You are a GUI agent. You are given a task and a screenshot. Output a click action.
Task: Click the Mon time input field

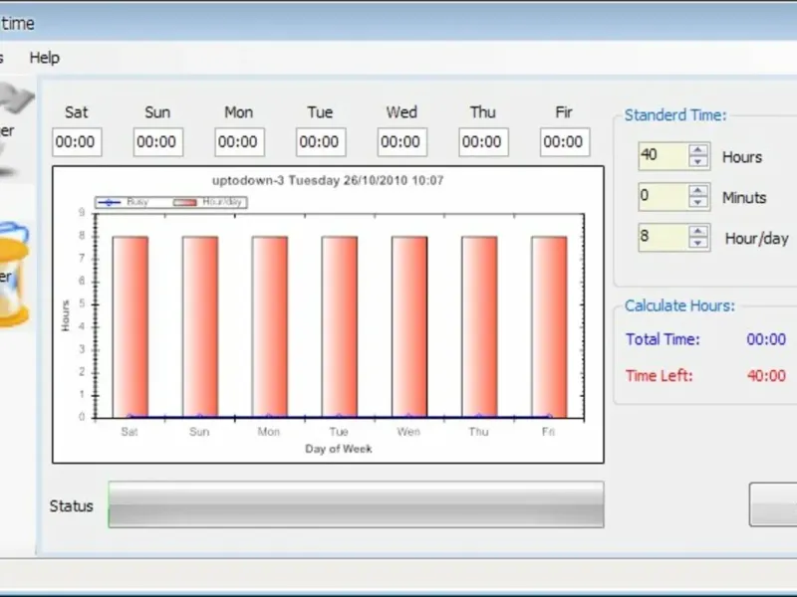[239, 141]
